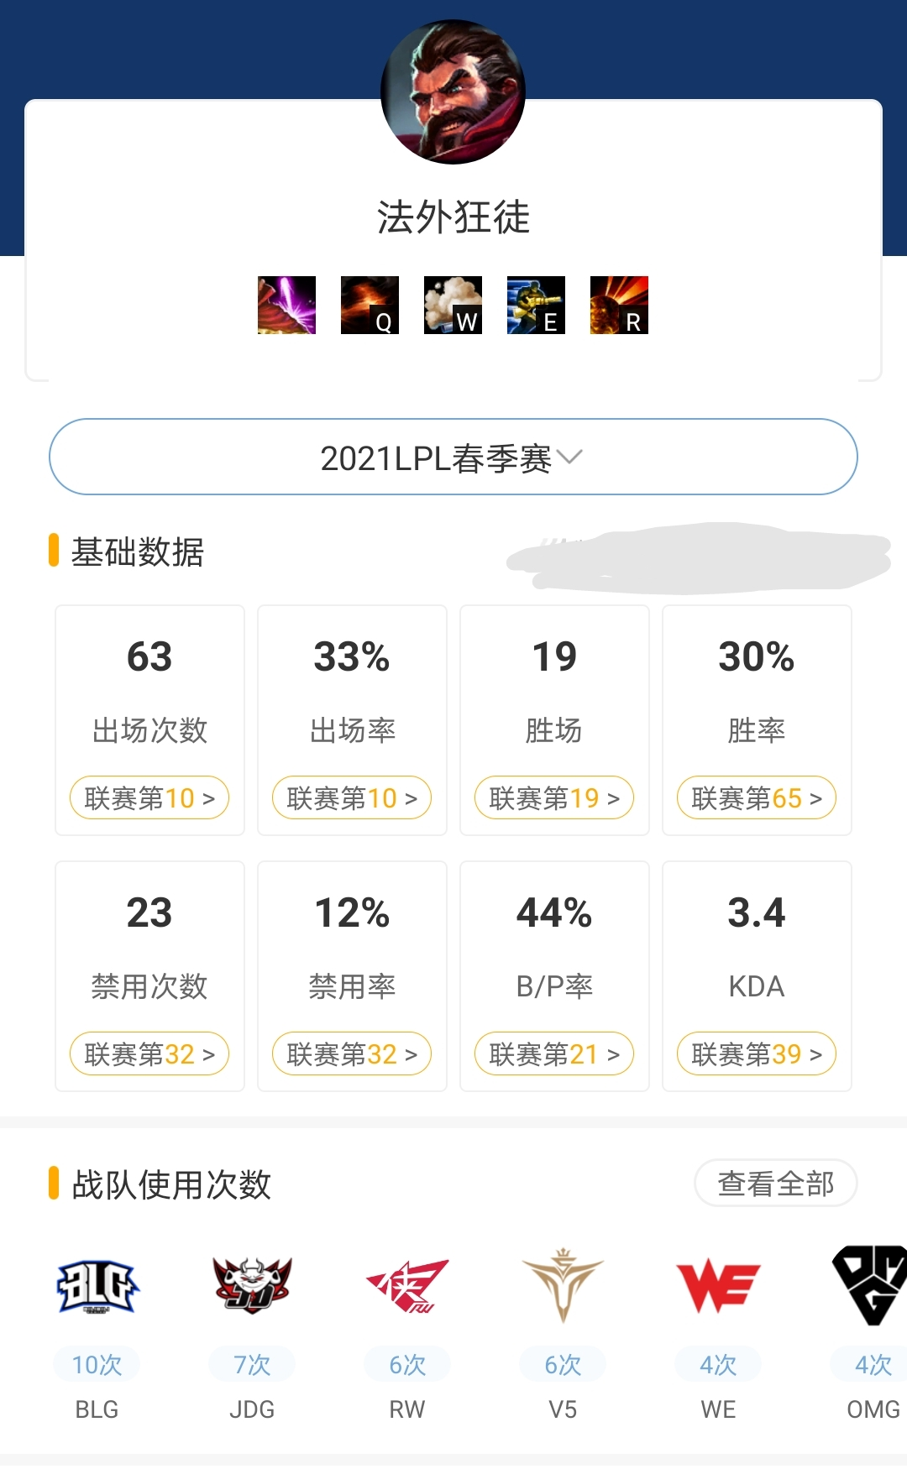Expand 联赛第65 ranking under 胜率
This screenshot has width=907, height=1469.
[756, 797]
